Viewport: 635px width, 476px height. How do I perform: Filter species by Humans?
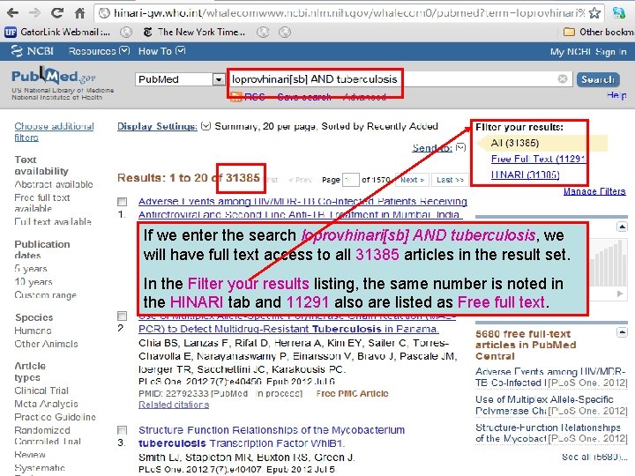tap(33, 331)
